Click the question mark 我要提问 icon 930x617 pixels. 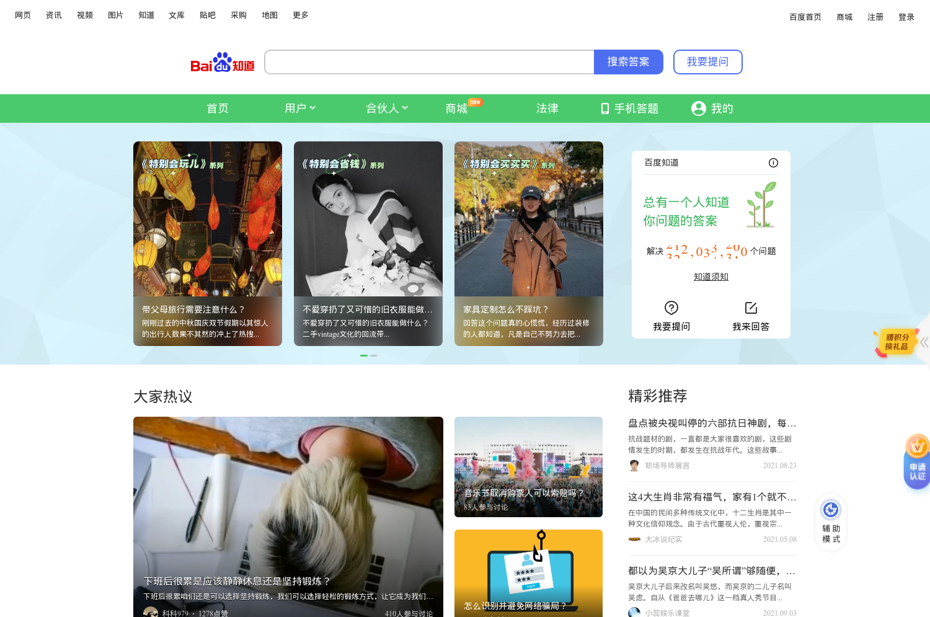tap(671, 308)
